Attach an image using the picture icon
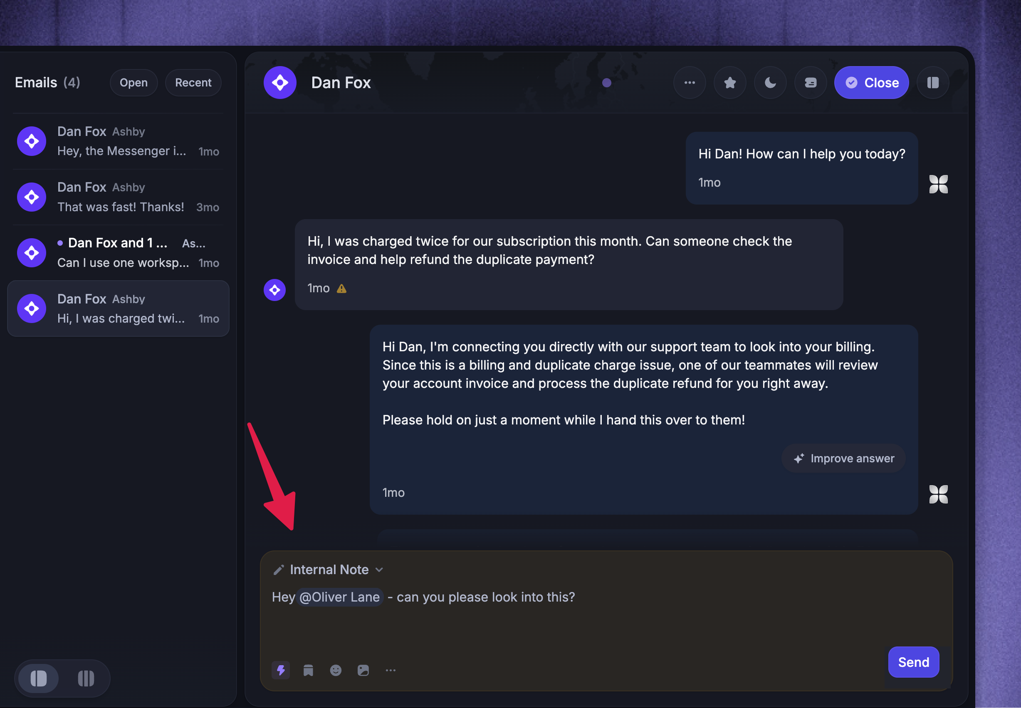Viewport: 1021px width, 708px height. [x=363, y=670]
